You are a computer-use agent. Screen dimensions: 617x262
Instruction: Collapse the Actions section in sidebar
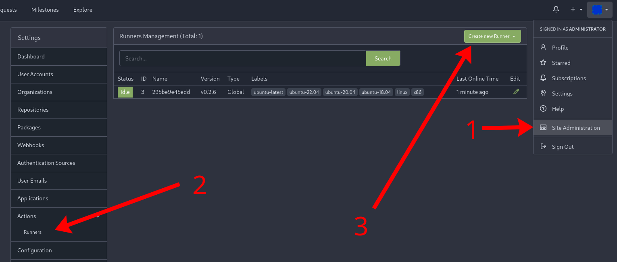click(x=58, y=216)
